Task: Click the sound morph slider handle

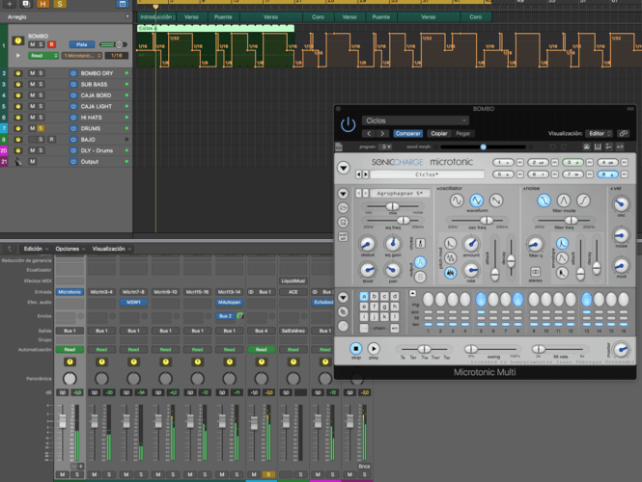Action: tap(483, 147)
